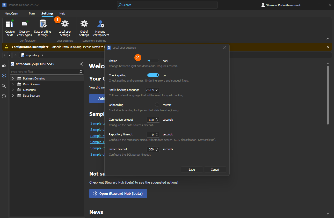Open Global settings
This screenshot has height=218, width=334.
click(84, 28)
